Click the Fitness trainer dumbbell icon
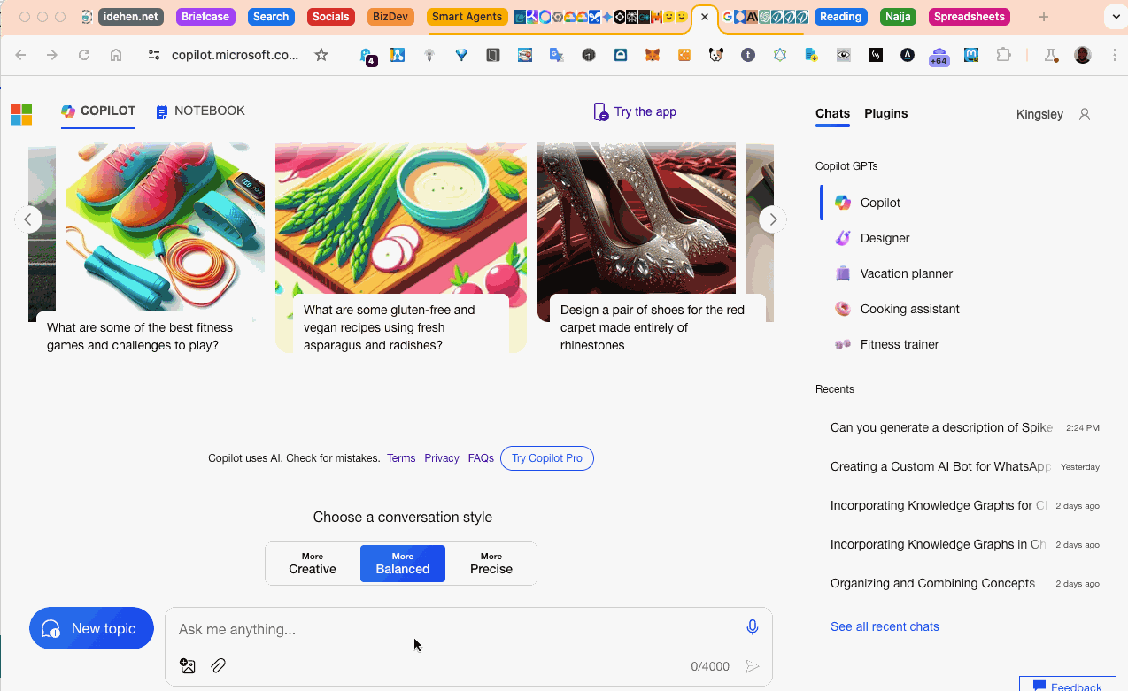 (x=843, y=344)
